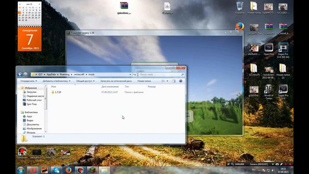Click the Bandicam screenshot camera icon
Image resolution: width=309 pixels, height=174 pixels.
tap(277, 164)
